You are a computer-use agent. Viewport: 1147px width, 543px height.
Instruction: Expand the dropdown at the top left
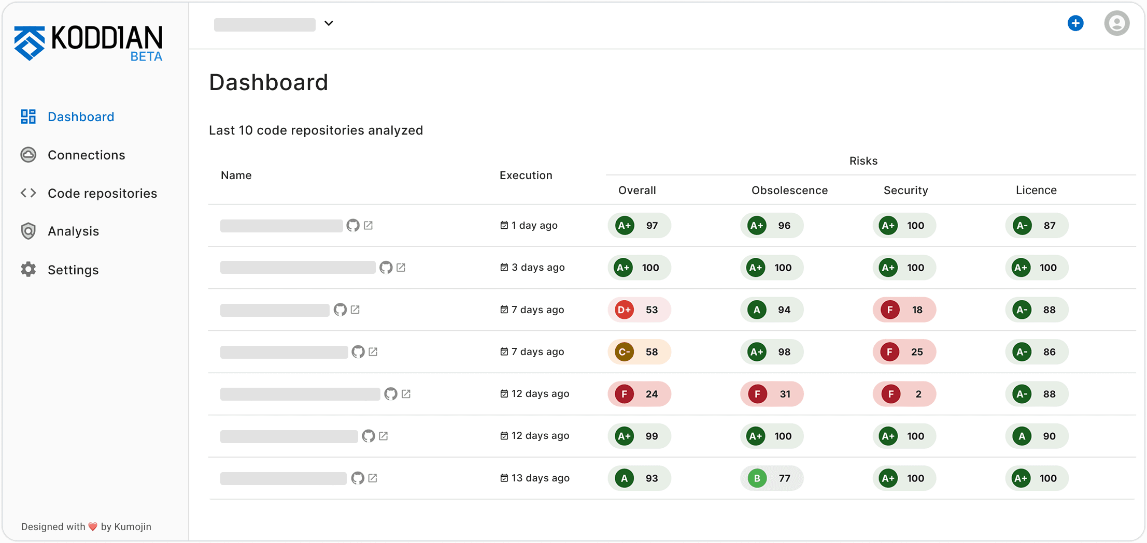click(329, 23)
